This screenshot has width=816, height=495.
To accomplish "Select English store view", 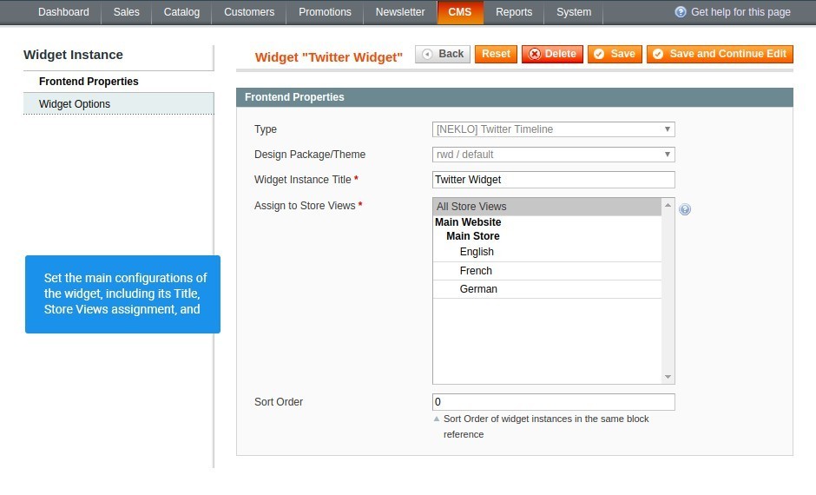I will (x=547, y=252).
